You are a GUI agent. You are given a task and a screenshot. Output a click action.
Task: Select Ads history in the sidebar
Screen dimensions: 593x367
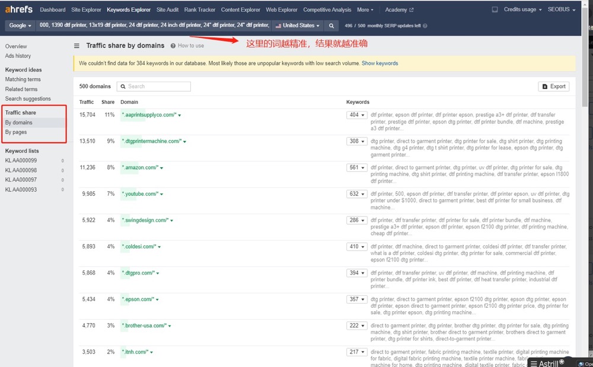click(x=18, y=56)
